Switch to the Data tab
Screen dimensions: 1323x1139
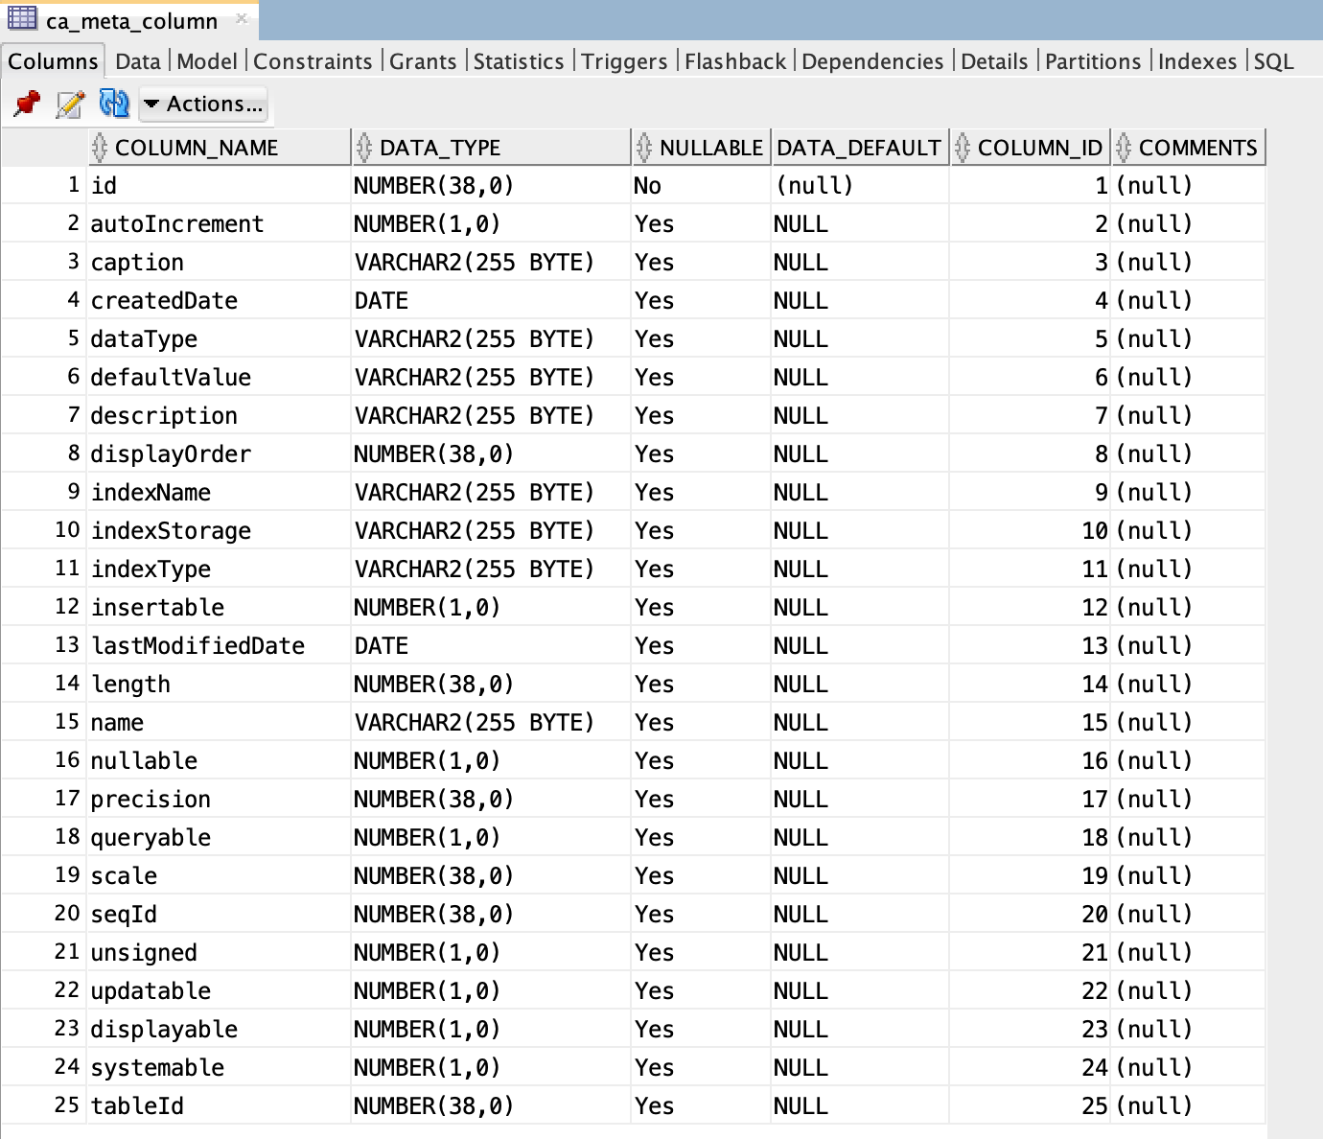click(137, 61)
